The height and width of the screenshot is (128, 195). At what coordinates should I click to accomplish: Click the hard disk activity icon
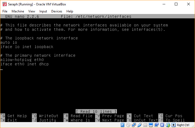[x=122, y=125]
